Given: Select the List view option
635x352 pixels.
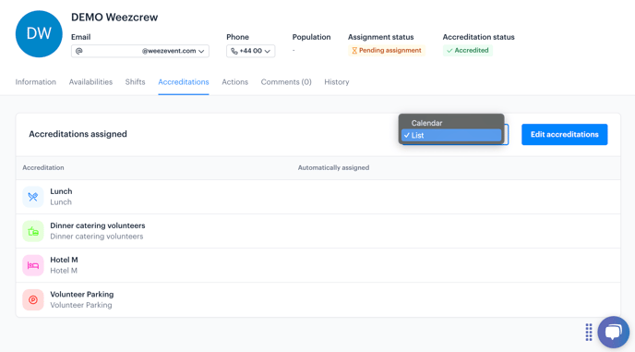Looking at the screenshot, I should (x=451, y=136).
